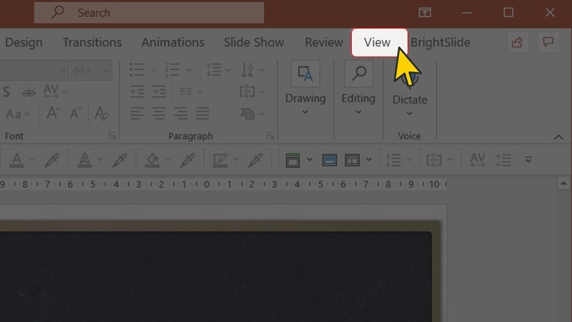Open the Editing group button
572x322 pixels.
click(x=358, y=89)
